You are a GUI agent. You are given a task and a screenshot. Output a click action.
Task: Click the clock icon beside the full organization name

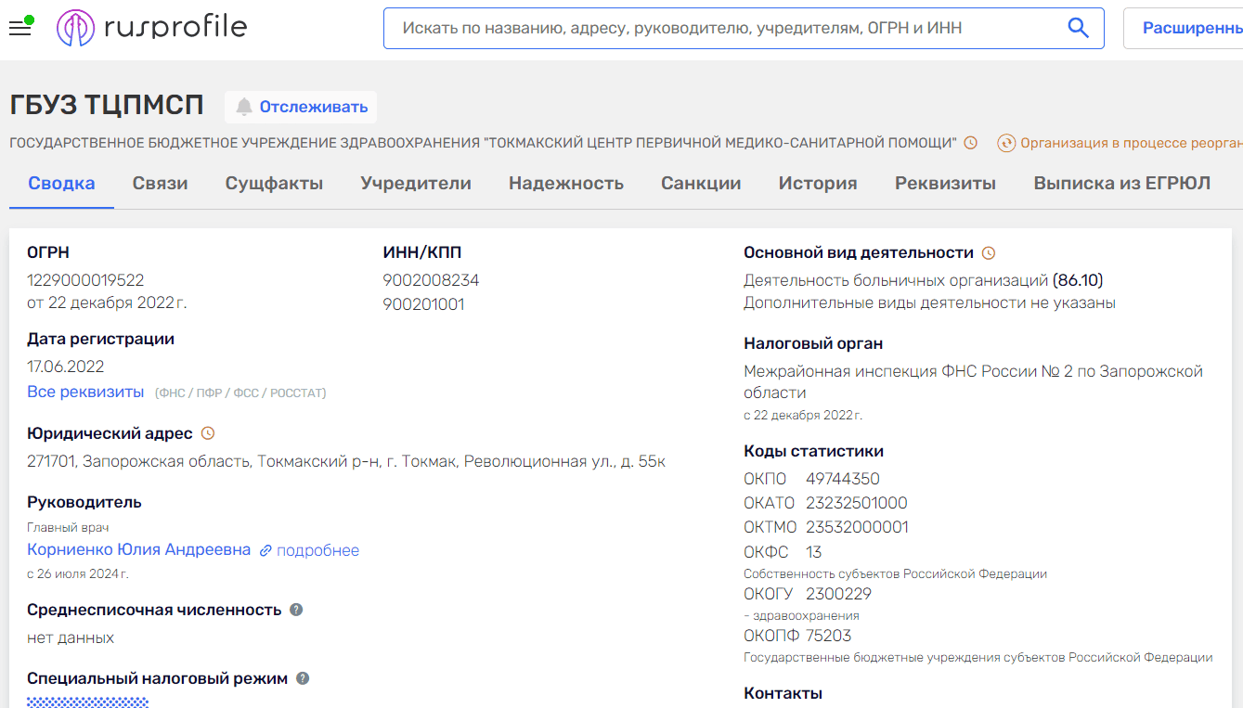tap(971, 143)
